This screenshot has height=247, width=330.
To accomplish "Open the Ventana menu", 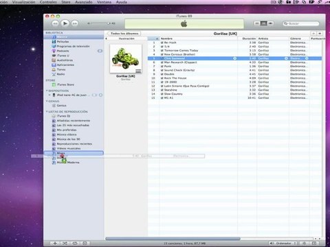I will click(104, 2).
